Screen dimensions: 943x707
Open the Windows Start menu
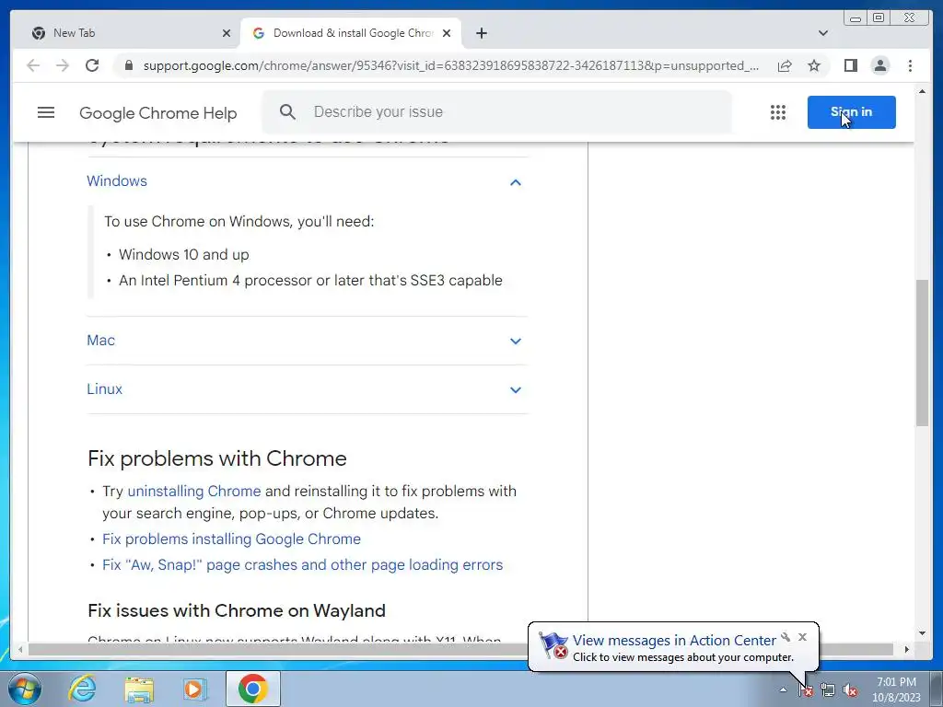(24, 689)
